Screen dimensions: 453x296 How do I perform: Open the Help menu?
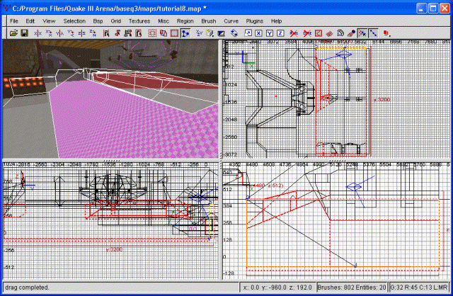click(276, 21)
